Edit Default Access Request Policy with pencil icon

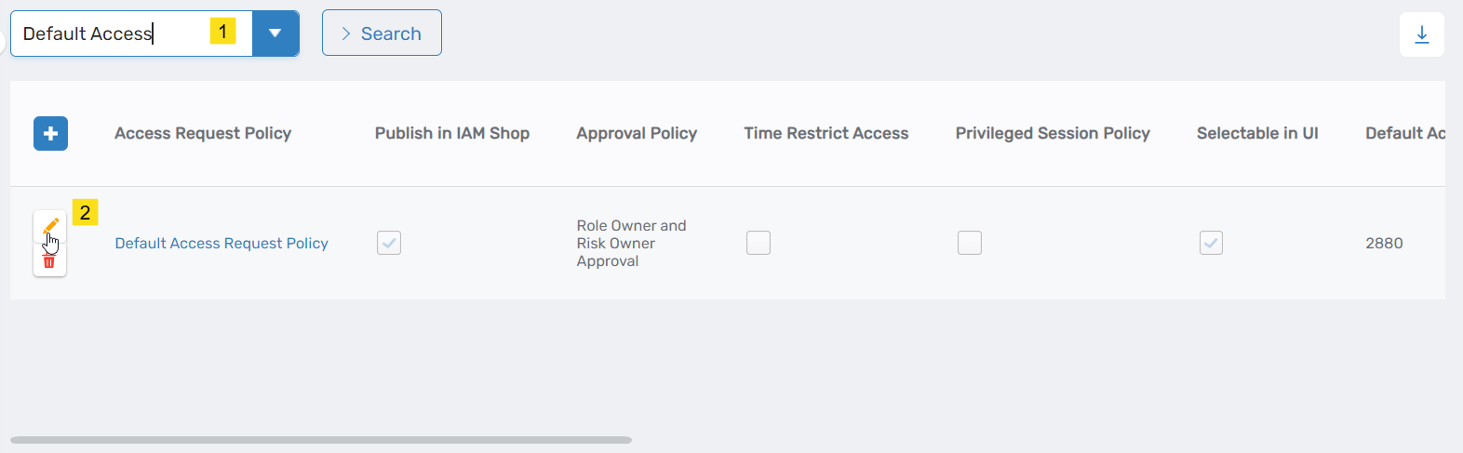[50, 226]
